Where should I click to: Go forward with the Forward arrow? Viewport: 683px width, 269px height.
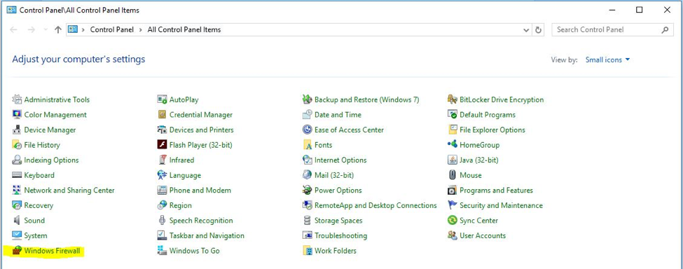click(31, 30)
